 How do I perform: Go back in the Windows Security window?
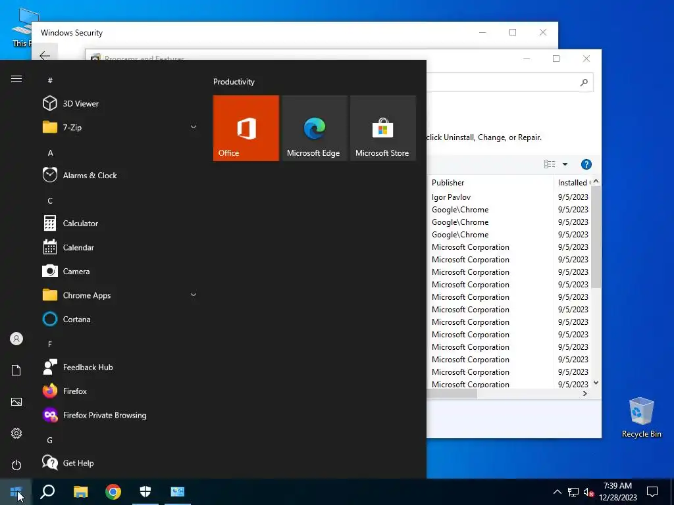(x=45, y=55)
